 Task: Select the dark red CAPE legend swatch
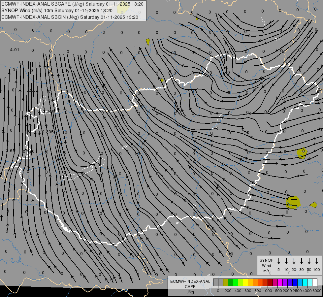point(270,282)
